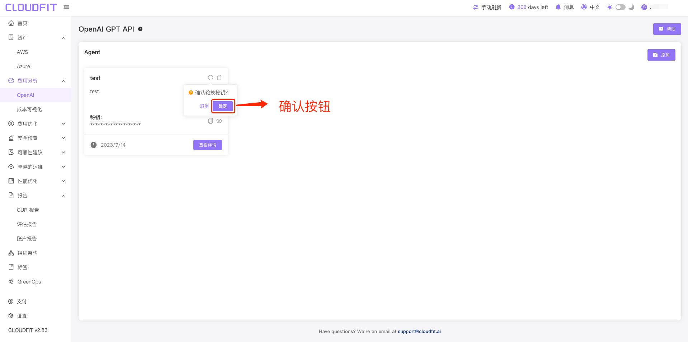
Task: Click the sun light-mode icon
Action: click(610, 7)
